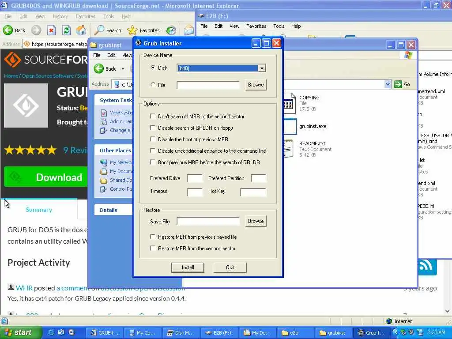The image size is (452, 339).
Task: Select the grubinst.exe file
Action: pyautogui.click(x=313, y=126)
